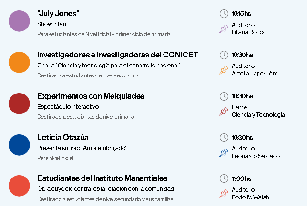
Task: Click the blue pushpin icon for Leonardo Salgado
Action: [x=224, y=153]
